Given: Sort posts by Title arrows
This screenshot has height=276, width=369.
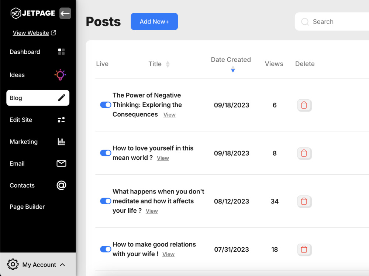Looking at the screenshot, I should [168, 64].
